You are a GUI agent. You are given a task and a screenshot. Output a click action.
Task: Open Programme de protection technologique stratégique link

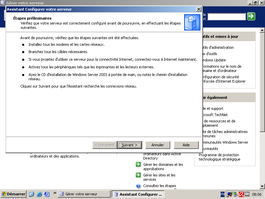[x=219, y=157]
